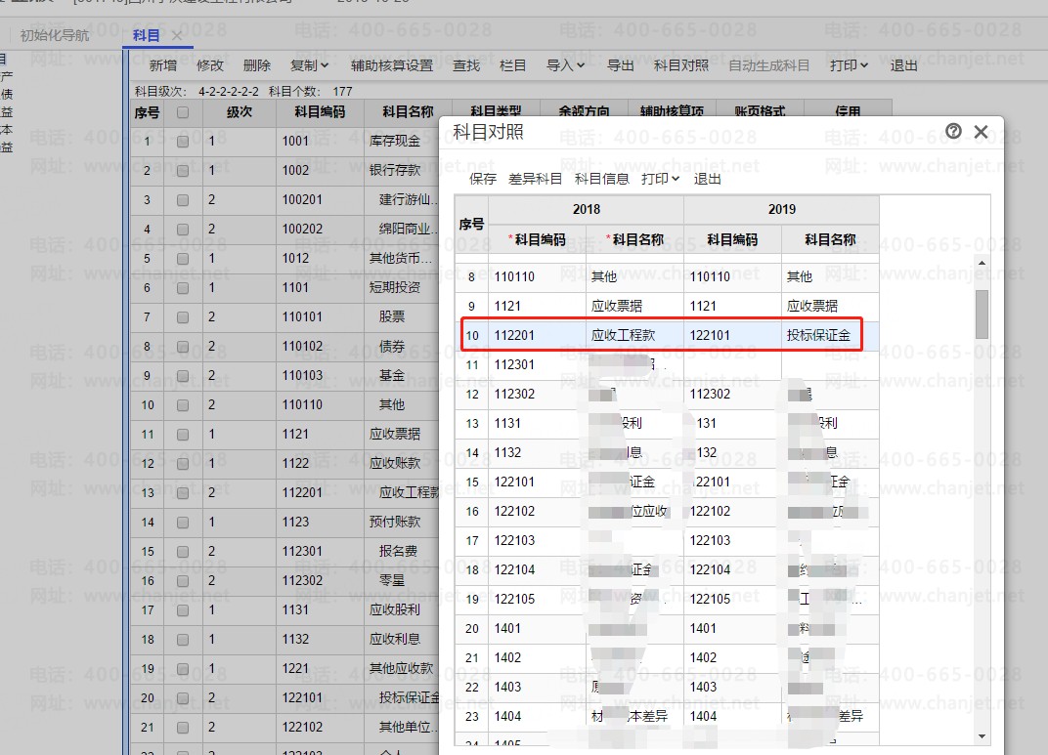The width and height of the screenshot is (1048, 755).
Task: Check the box for row 1002 银行存款
Action: (183, 171)
